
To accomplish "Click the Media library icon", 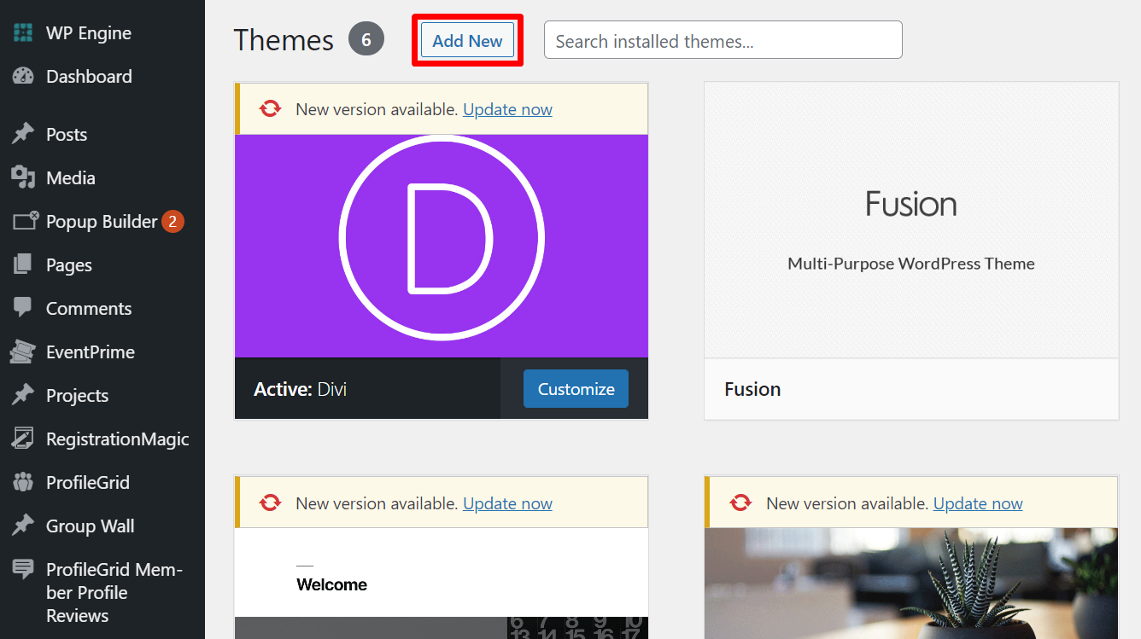I will coord(23,177).
